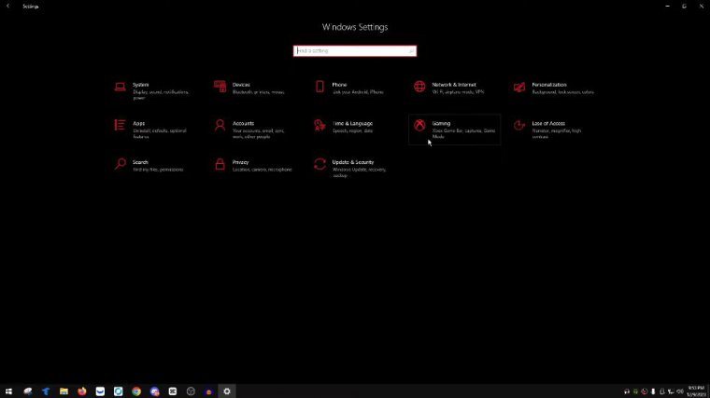Viewport: 710px width, 398px height.
Task: Click the Find a setting search box
Action: click(x=354, y=51)
